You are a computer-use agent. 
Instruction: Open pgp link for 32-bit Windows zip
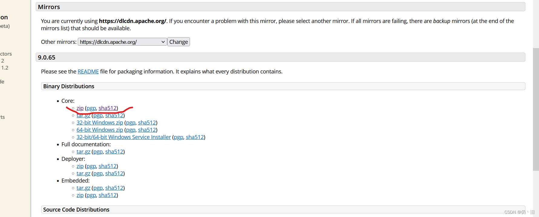tap(131, 123)
